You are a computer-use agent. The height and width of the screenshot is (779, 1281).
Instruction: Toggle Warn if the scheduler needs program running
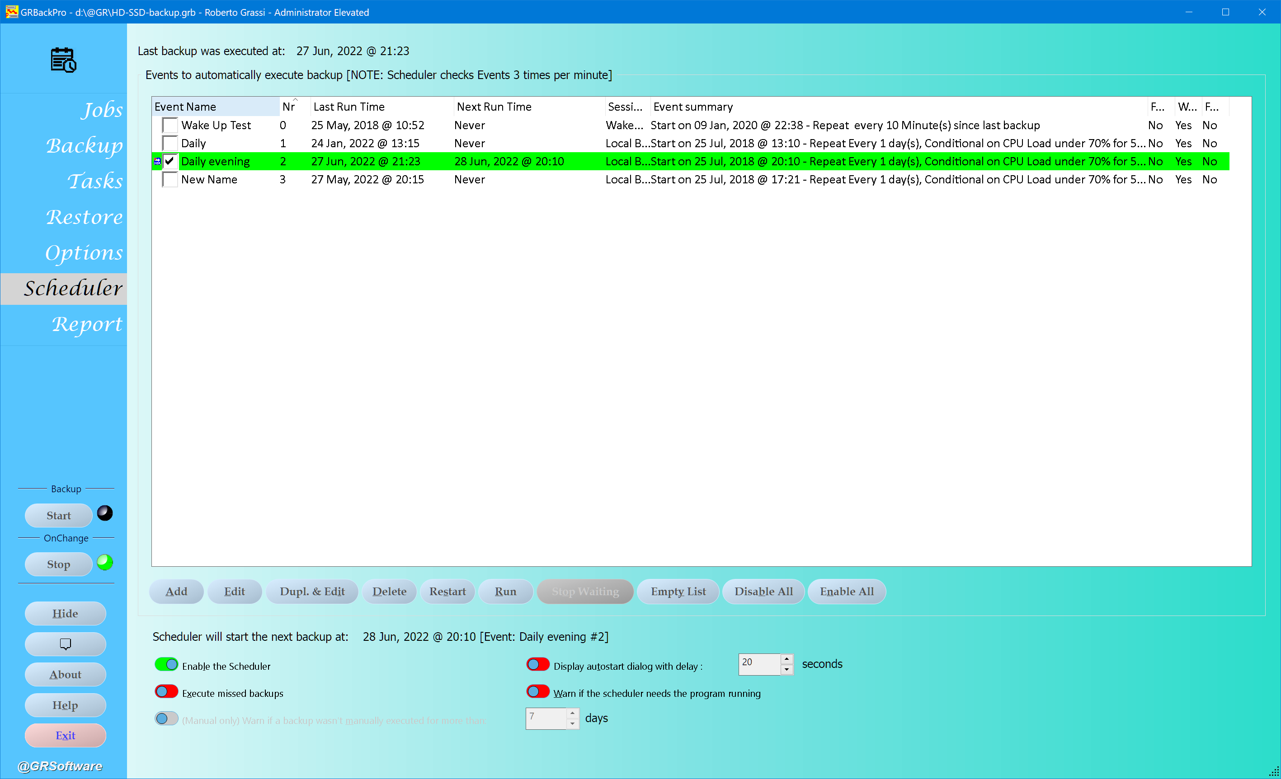pos(537,691)
